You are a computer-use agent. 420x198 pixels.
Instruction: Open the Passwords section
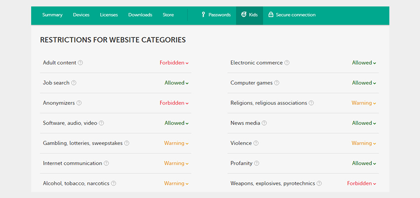click(216, 15)
